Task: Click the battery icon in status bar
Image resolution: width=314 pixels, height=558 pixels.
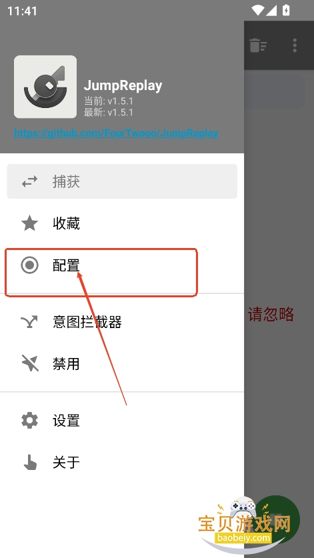Action: point(286,10)
